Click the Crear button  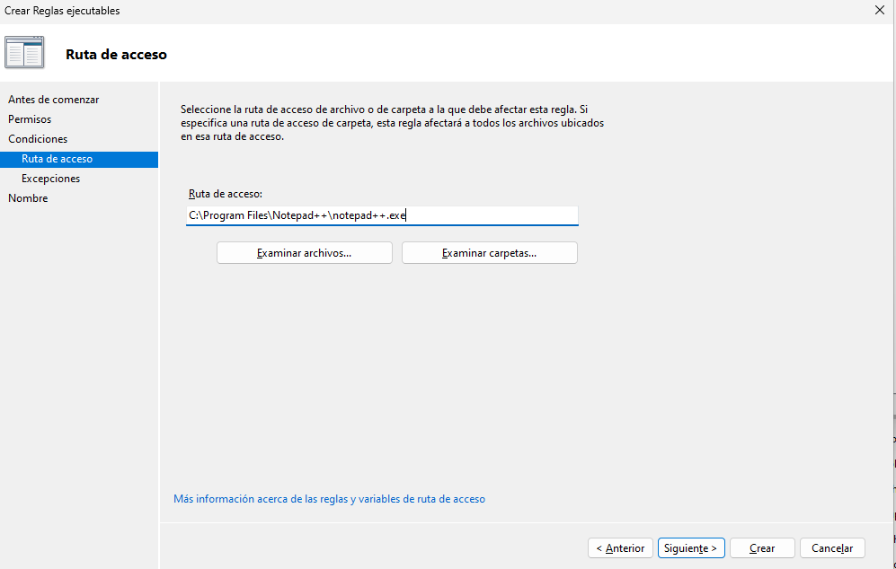point(762,548)
